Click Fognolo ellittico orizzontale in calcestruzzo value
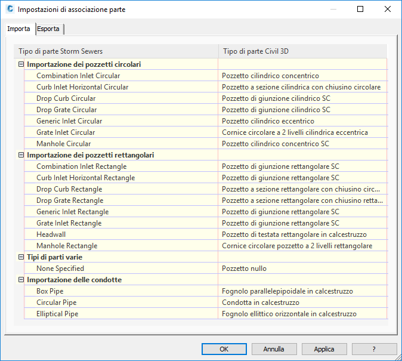 click(303, 313)
